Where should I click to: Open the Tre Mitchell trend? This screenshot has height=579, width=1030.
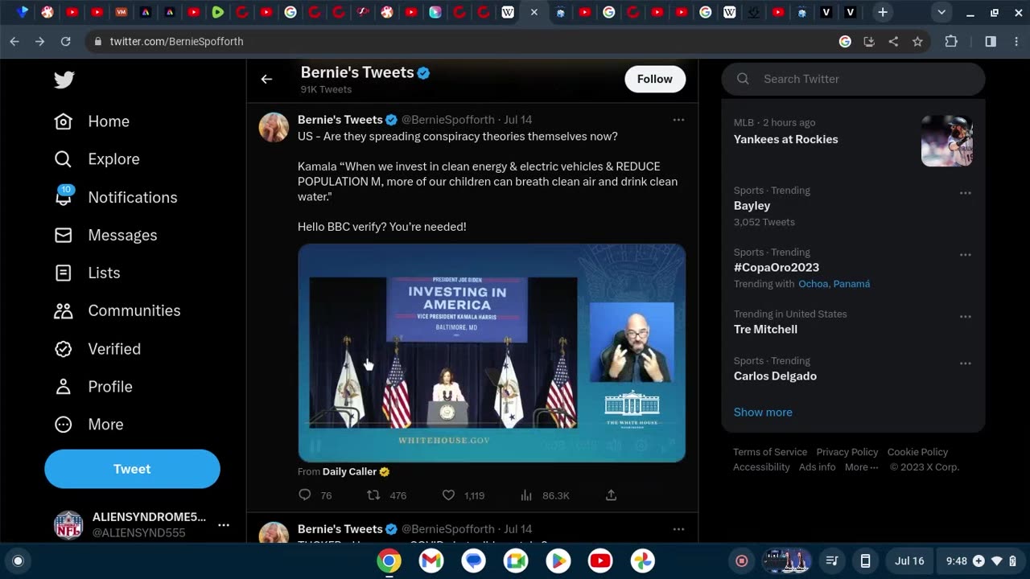(766, 330)
